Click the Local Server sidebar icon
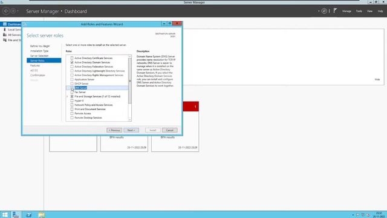 4,30
